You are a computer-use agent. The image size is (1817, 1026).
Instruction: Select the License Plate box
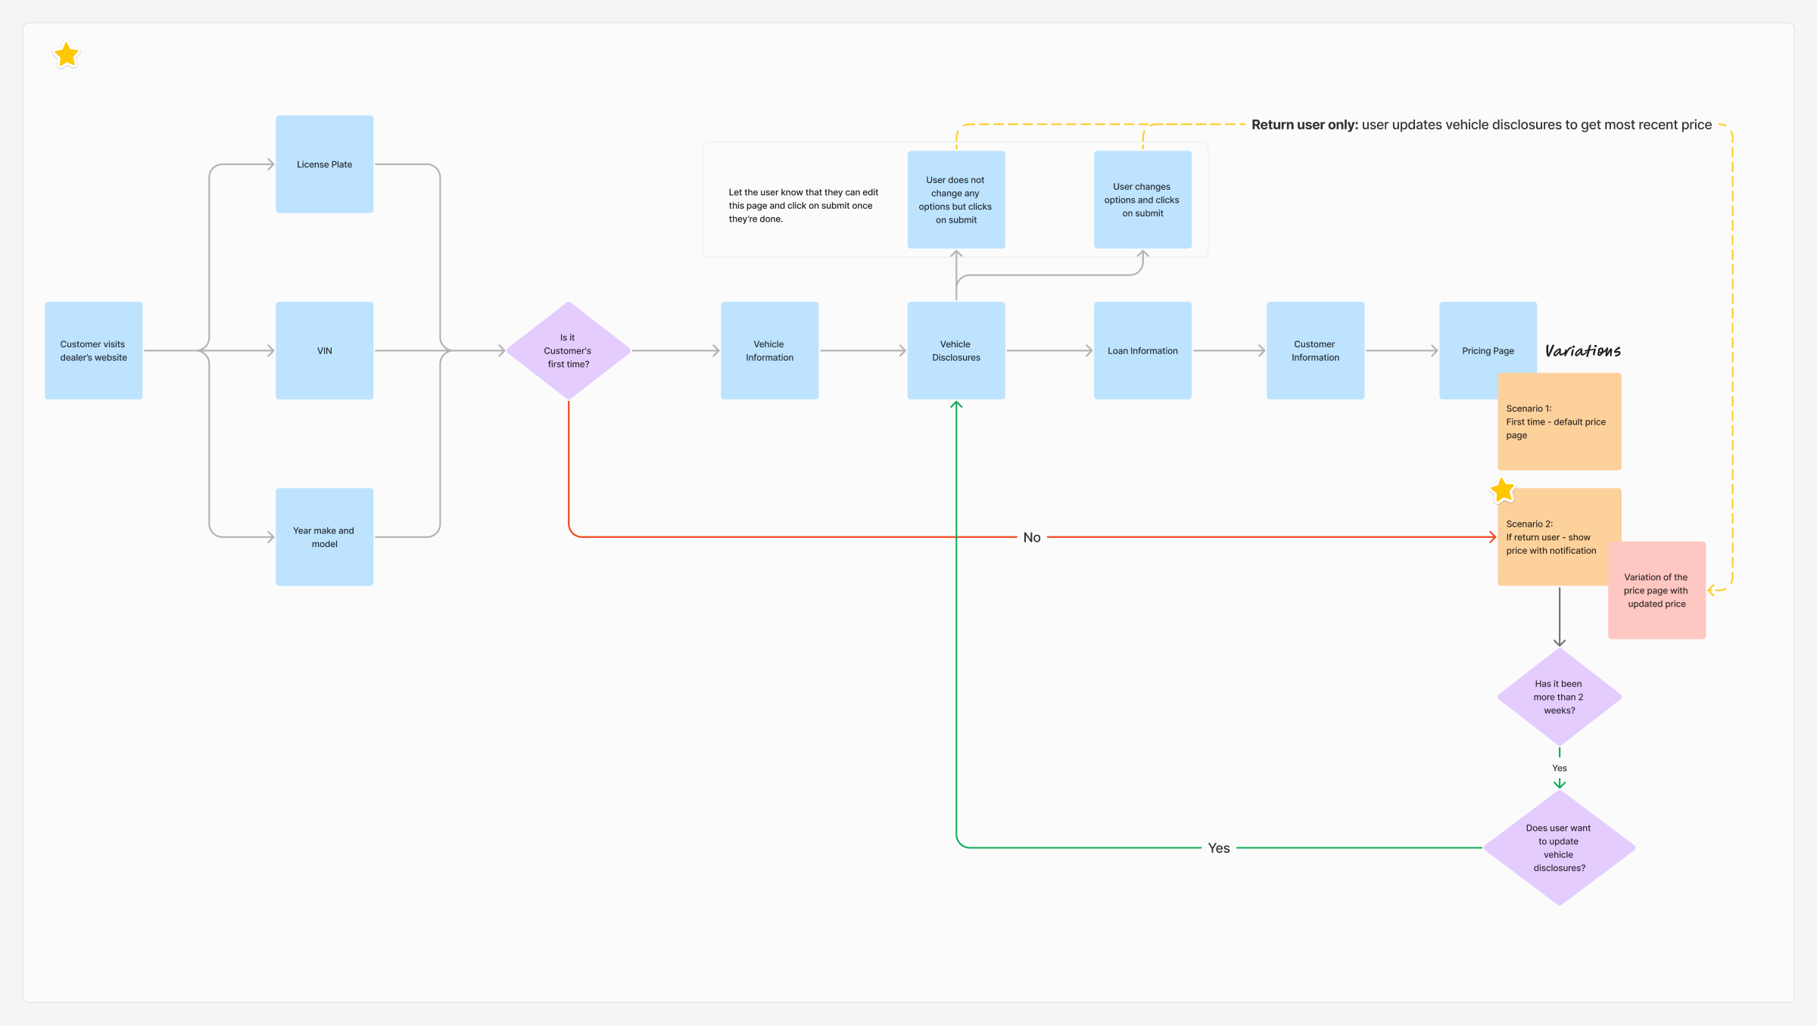[325, 164]
